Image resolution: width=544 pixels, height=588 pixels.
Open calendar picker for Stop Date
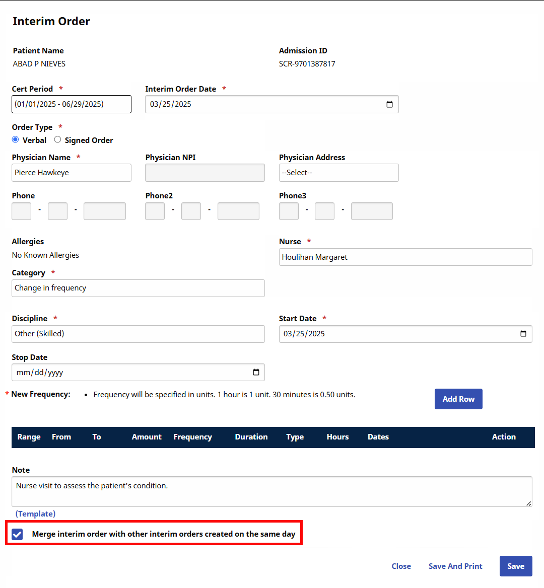256,373
